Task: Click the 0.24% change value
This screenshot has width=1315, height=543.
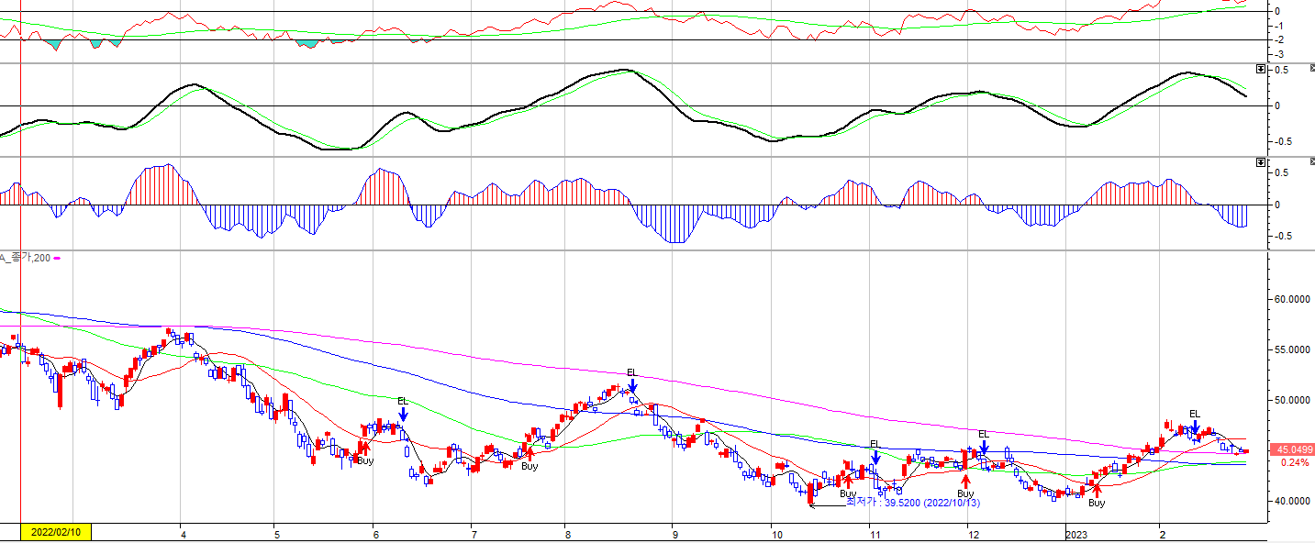Action: coord(1294,462)
